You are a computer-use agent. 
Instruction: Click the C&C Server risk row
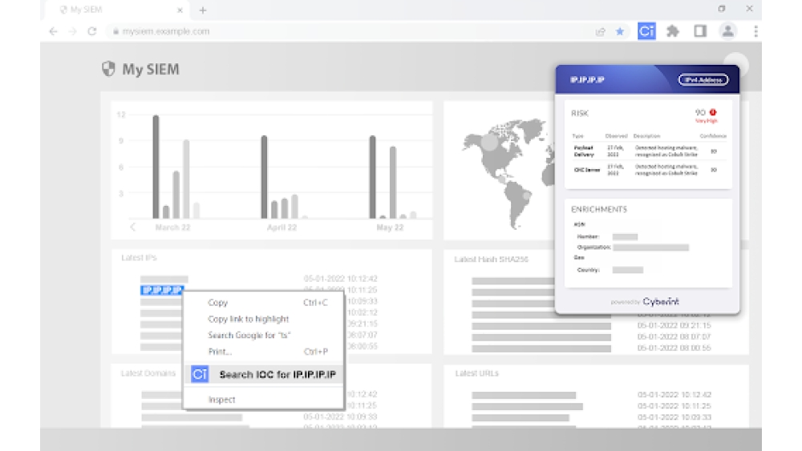pyautogui.click(x=648, y=170)
